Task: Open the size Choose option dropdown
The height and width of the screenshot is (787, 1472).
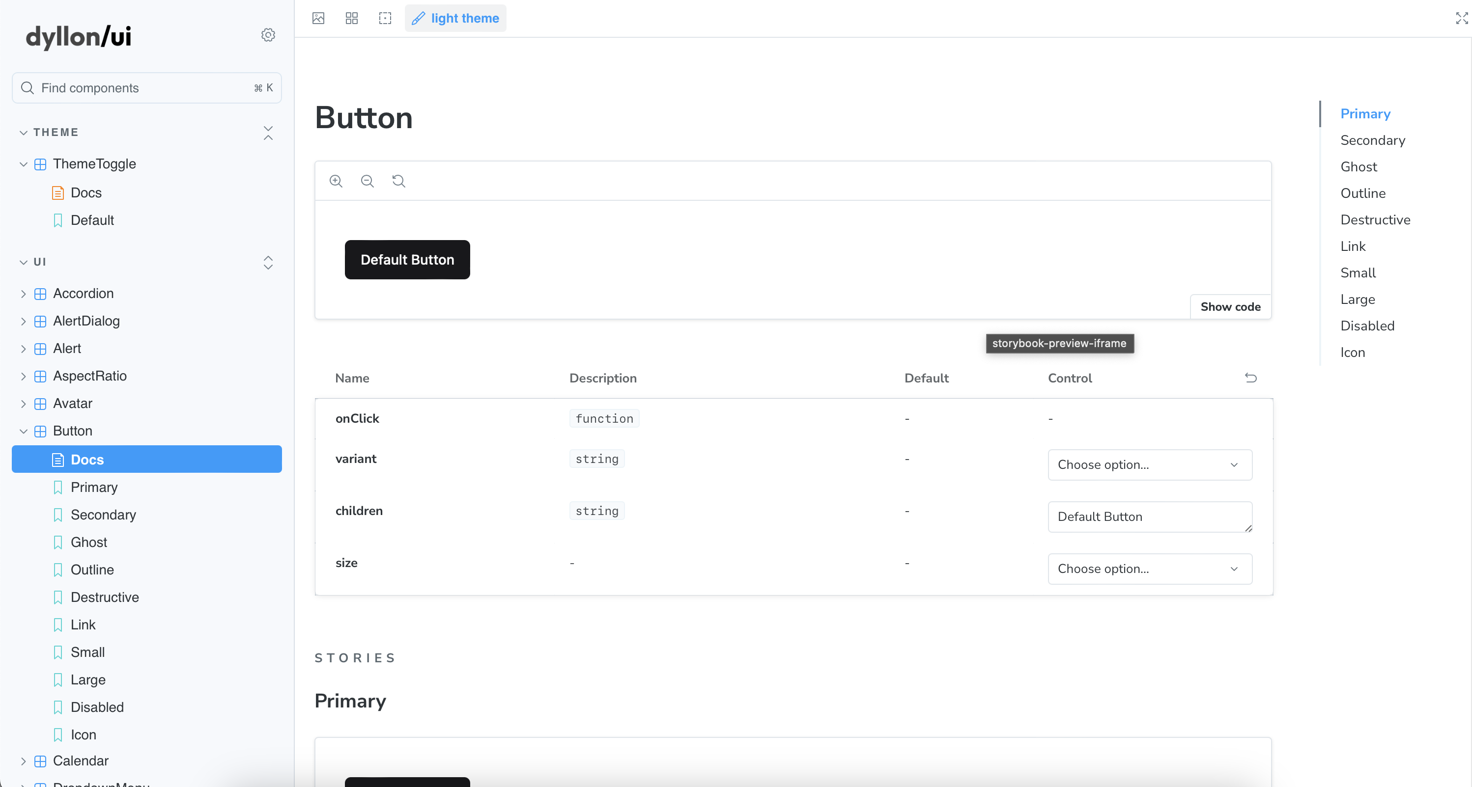Action: [1149, 568]
